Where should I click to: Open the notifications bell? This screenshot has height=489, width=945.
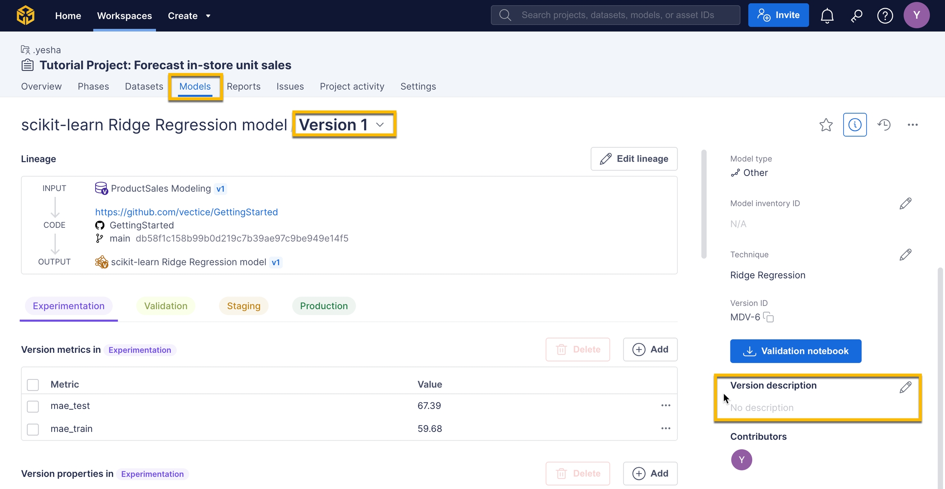[827, 16]
